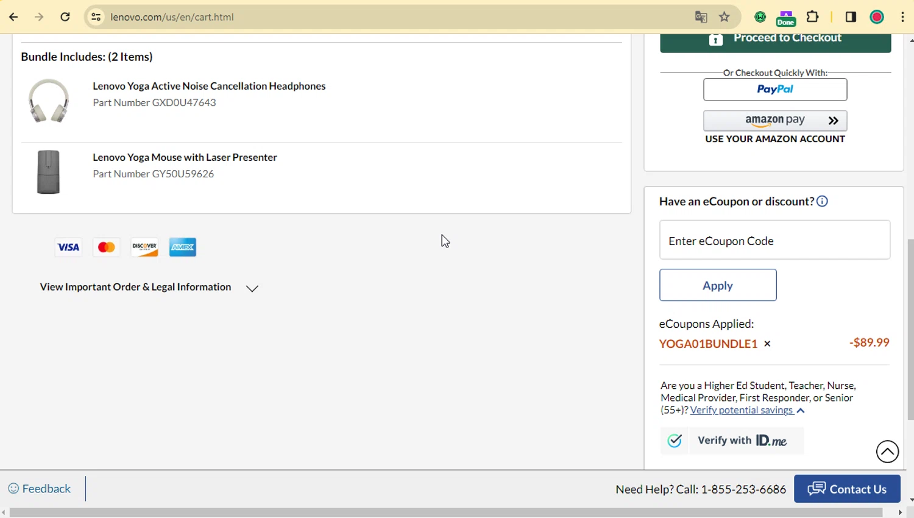Remove the YOGA01BUNDLE1 coupon
This screenshot has width=914, height=518.
[x=767, y=344]
